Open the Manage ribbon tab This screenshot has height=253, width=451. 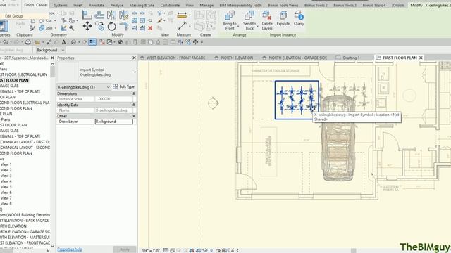[x=206, y=5]
